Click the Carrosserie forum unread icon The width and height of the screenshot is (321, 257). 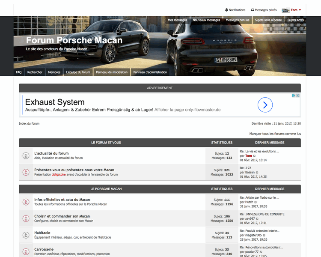pyautogui.click(x=26, y=252)
